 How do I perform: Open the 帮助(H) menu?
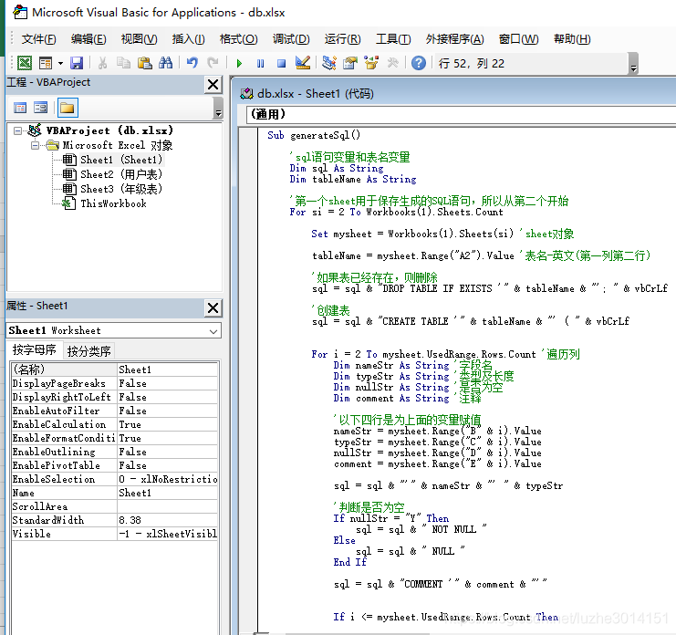[572, 39]
